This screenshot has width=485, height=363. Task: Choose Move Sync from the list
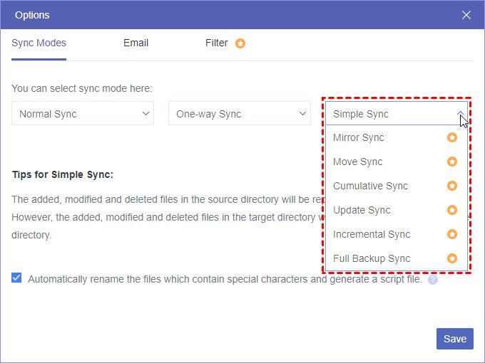pos(397,162)
